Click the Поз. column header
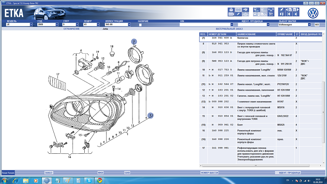The image size is (327, 184). click(203, 34)
